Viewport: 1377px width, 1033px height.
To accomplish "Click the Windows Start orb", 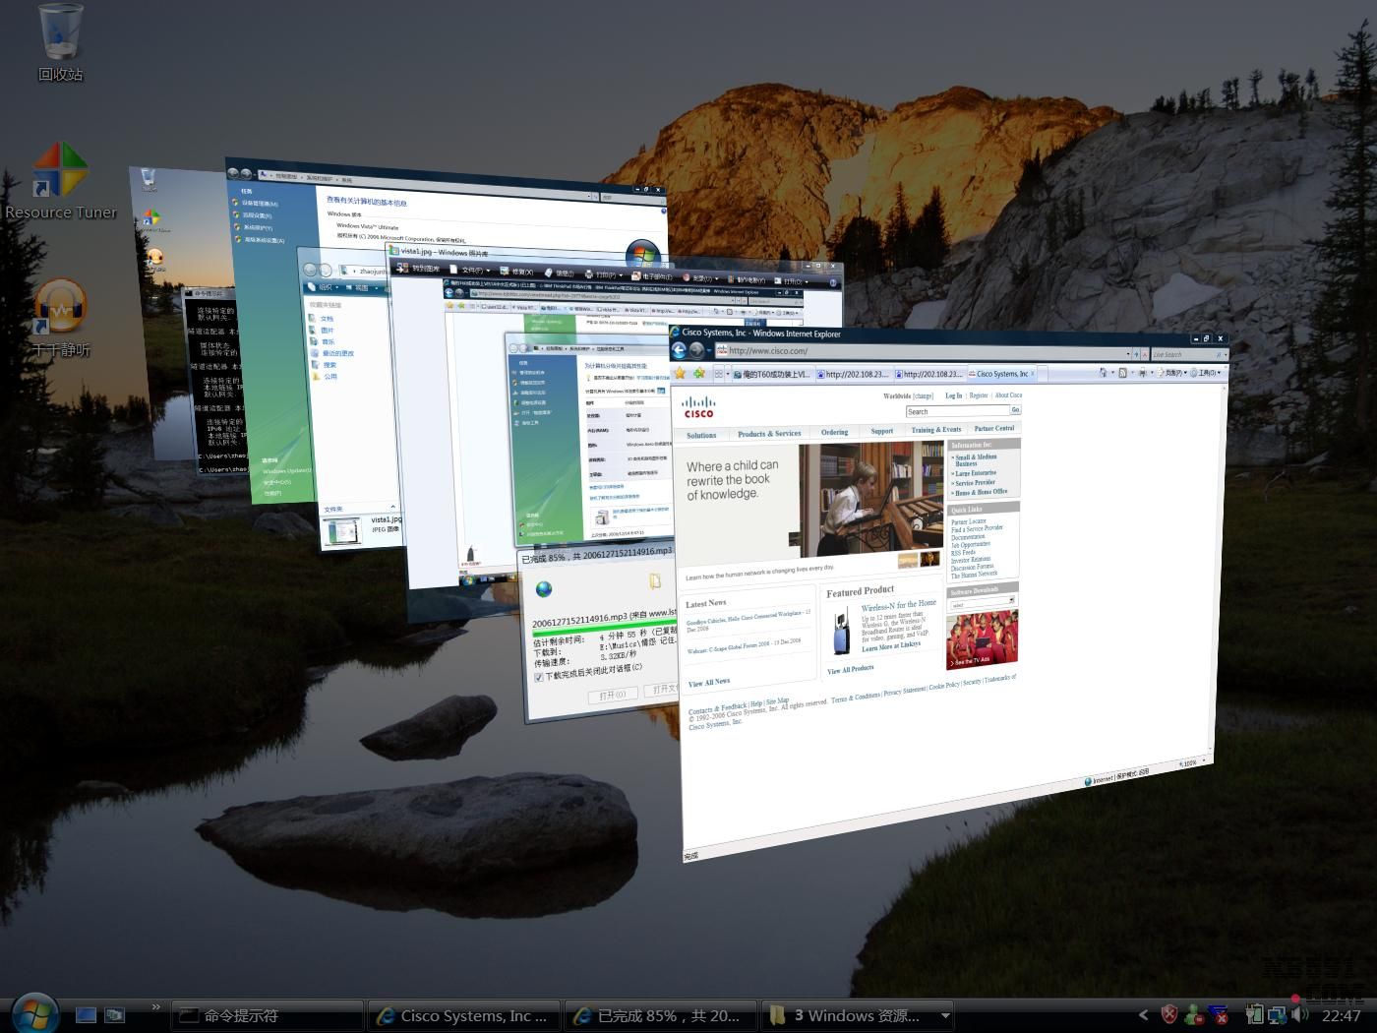I will tap(35, 1013).
